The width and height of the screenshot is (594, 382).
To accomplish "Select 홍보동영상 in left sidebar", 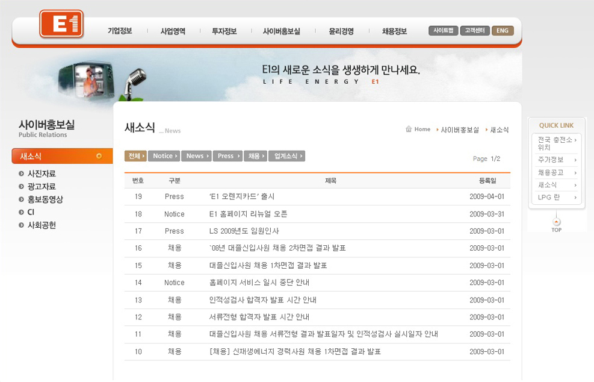I will coord(45,199).
